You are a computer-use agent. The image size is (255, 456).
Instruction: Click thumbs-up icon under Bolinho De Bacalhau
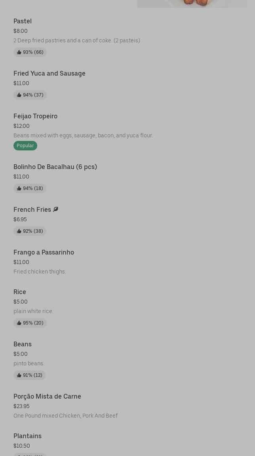(19, 188)
